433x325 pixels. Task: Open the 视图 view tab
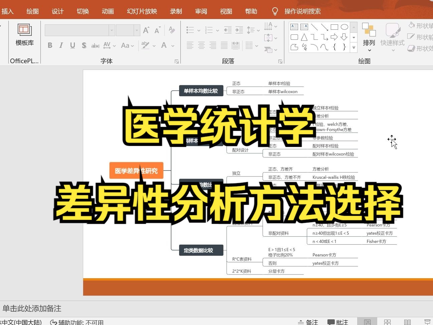click(x=226, y=11)
